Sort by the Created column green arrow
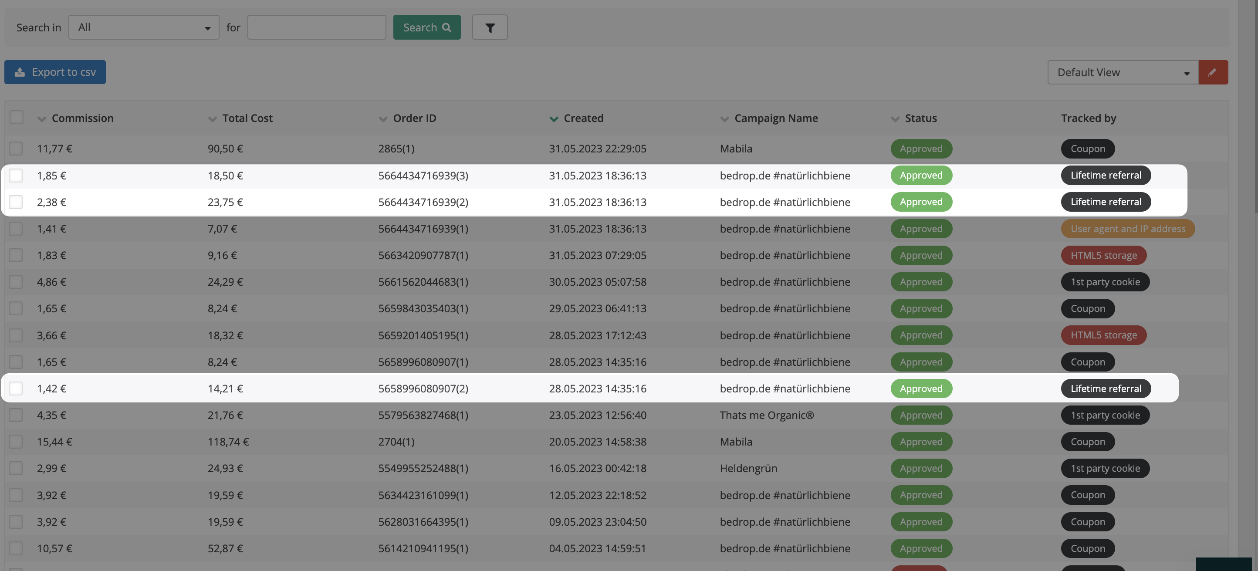1258x571 pixels. point(554,119)
